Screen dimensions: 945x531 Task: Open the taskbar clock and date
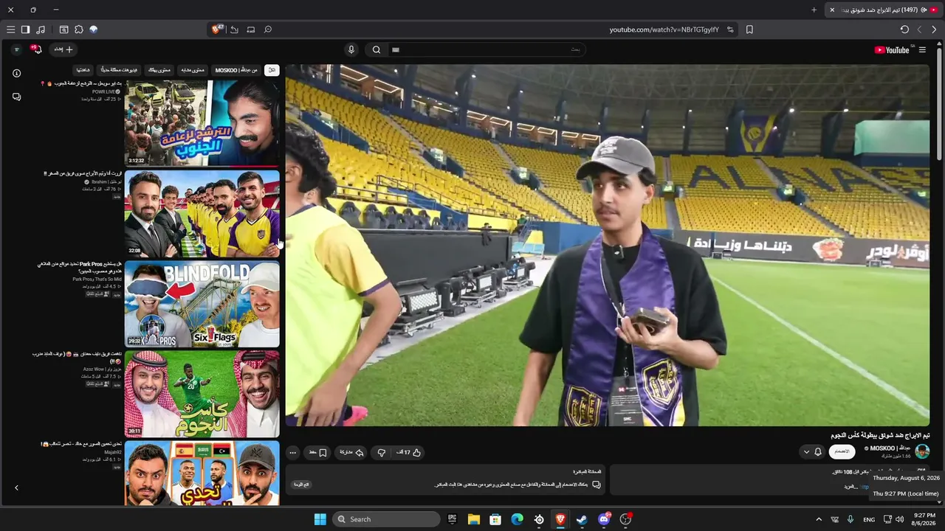click(924, 519)
